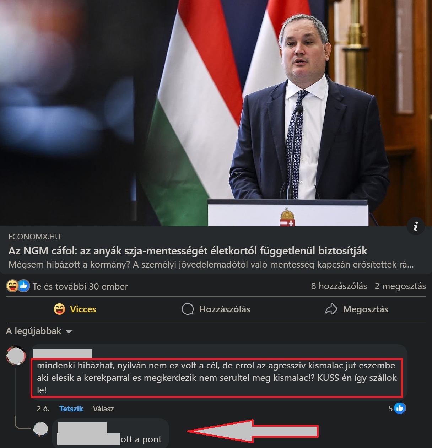Click the info icon on article image
Viewport: 432px width, 448px height.
coord(416,226)
